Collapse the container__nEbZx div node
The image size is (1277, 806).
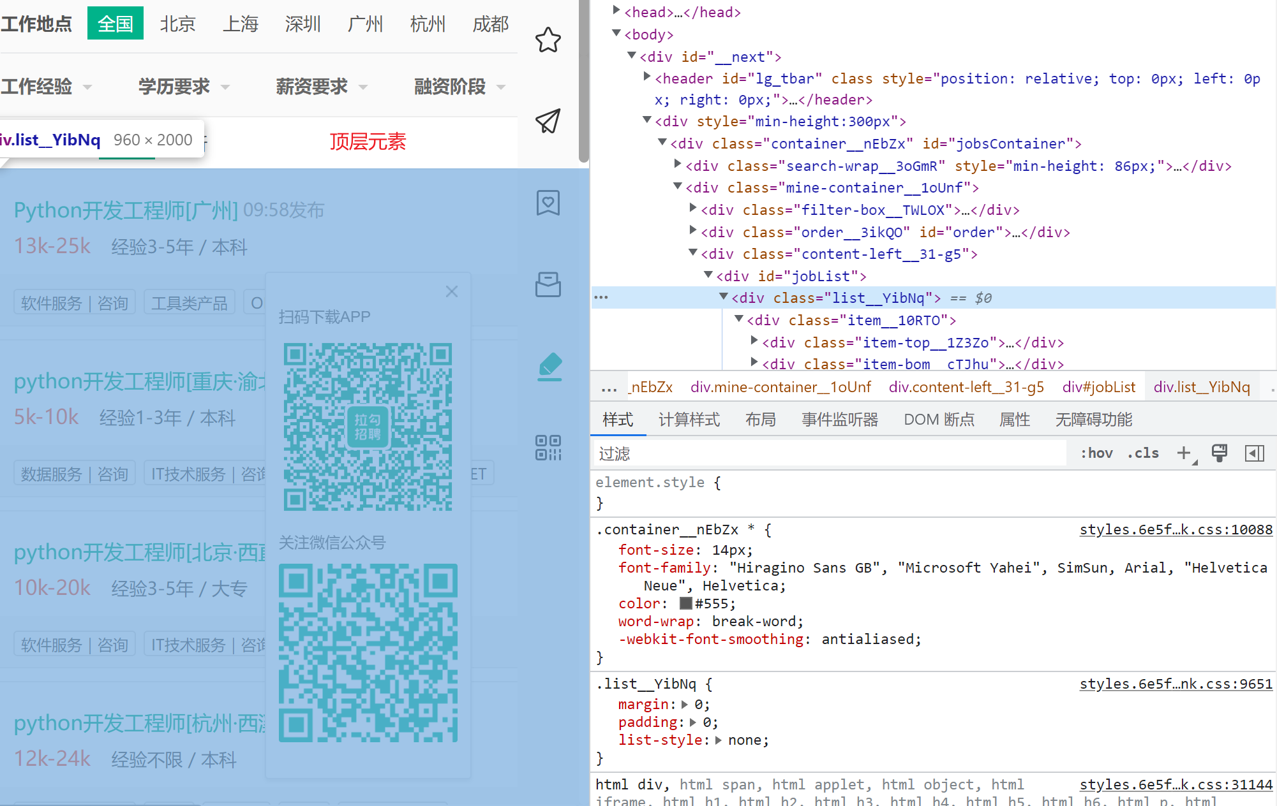tap(662, 142)
